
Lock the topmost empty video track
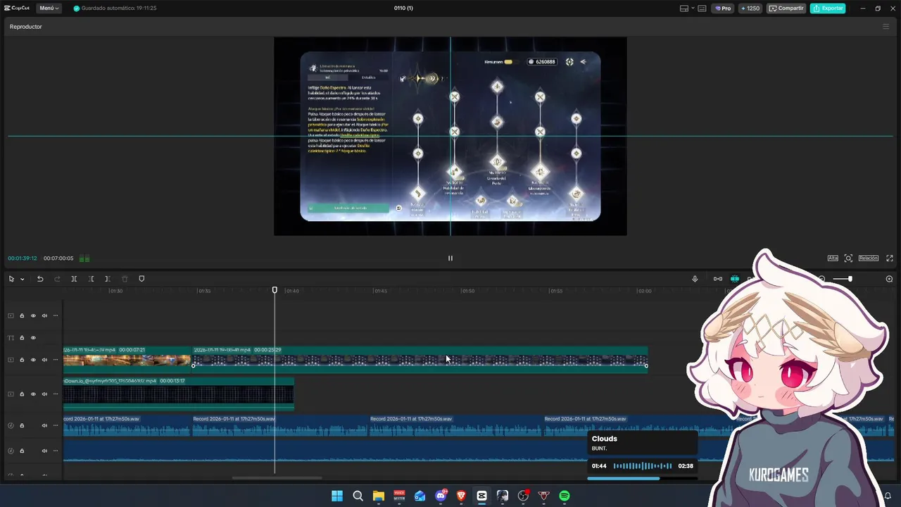pos(22,315)
